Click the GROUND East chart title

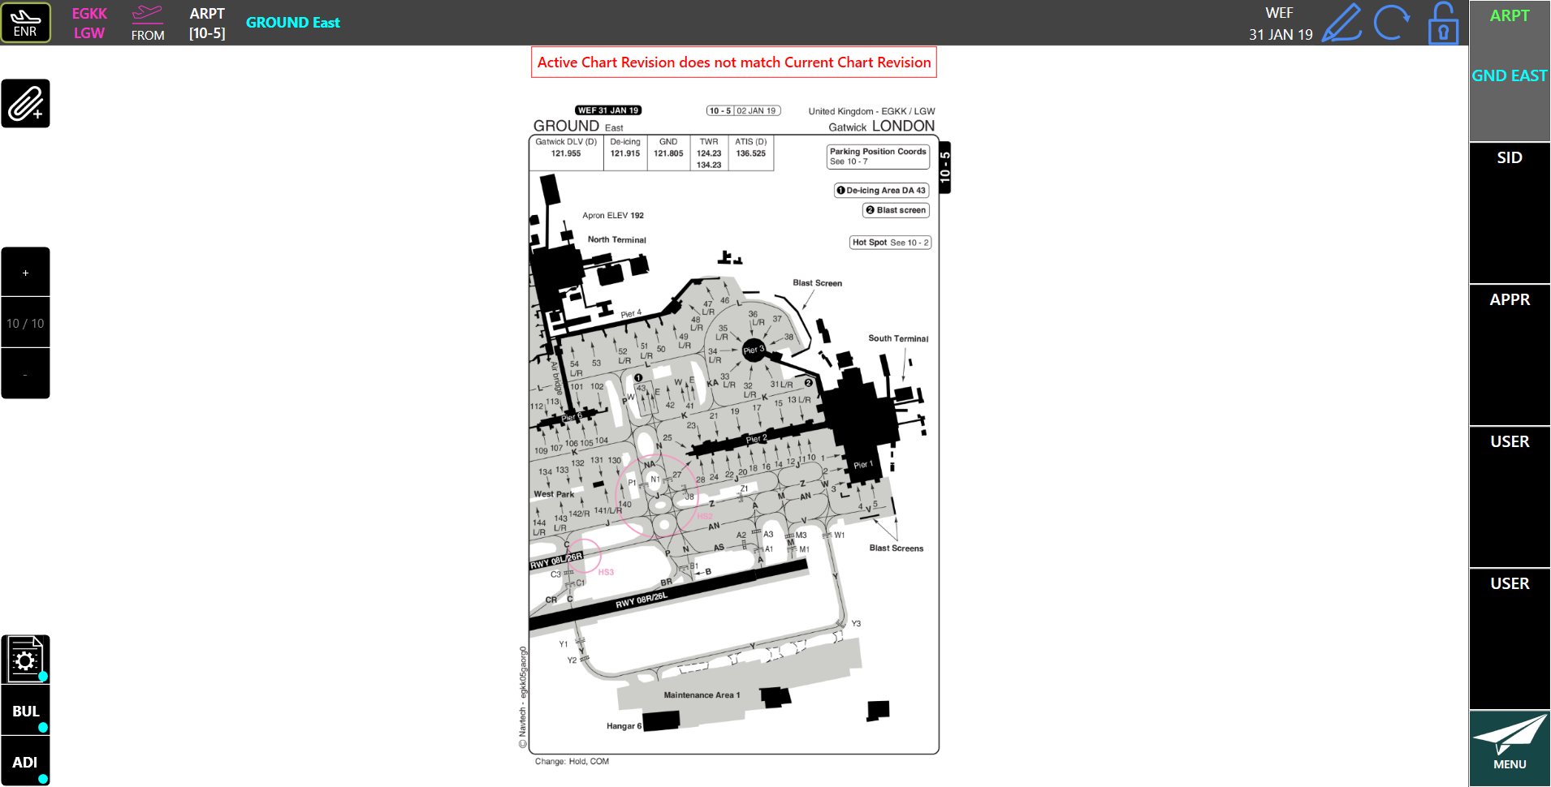(x=293, y=23)
